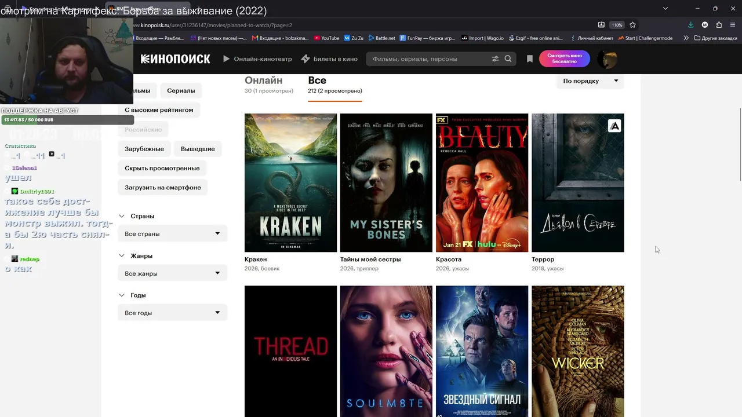Click the browser address bar URL
742x417 pixels.
(212, 25)
